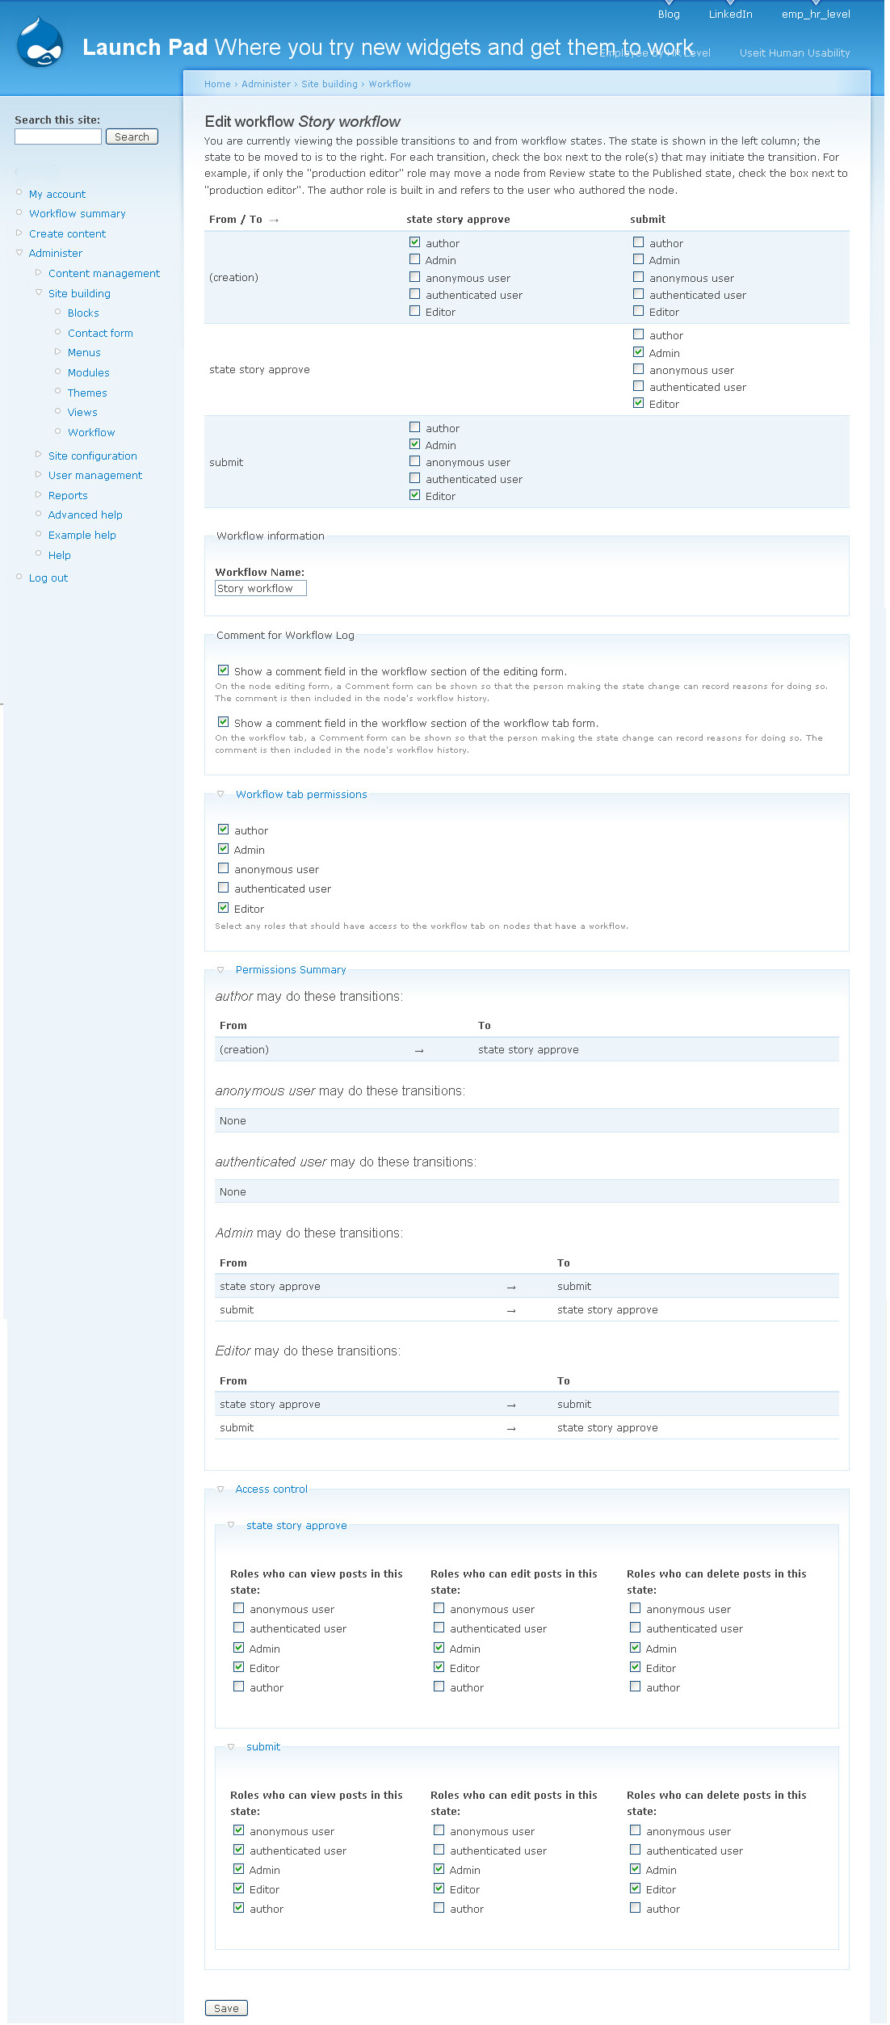Go to Home breadcrumb
Screen dimensions: 890x2025
click(217, 84)
